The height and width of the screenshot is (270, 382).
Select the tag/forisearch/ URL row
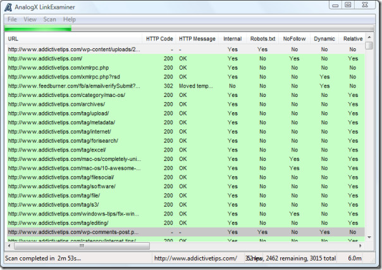coord(185,141)
